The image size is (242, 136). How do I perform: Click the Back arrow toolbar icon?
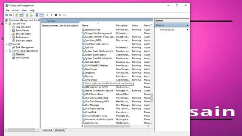(6, 15)
